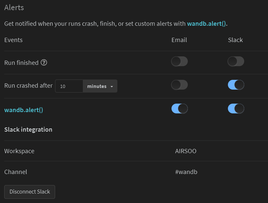Select the #wandb channel name
268x203 pixels.
click(186, 172)
